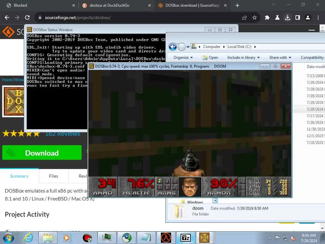
Task: Click Compatibility files in Explorer toolbar
Action: tap(313, 58)
